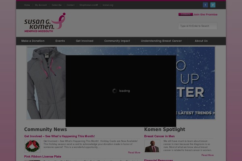Click the holiday wreath thumbnail
Screen dimensions: 242x161
click(32, 146)
